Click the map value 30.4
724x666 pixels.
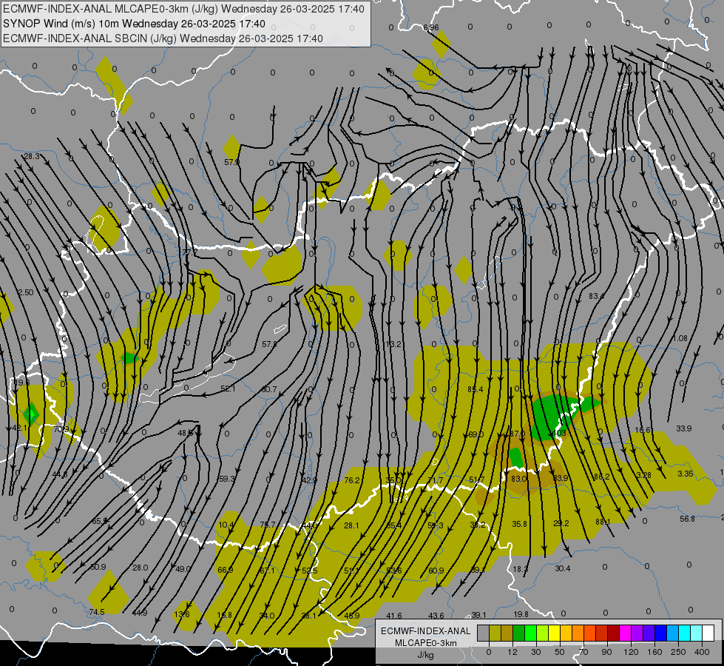pyautogui.click(x=562, y=568)
